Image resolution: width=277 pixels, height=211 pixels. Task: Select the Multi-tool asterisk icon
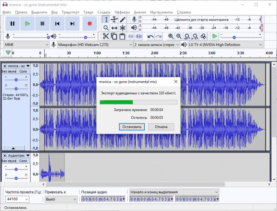[123, 28]
